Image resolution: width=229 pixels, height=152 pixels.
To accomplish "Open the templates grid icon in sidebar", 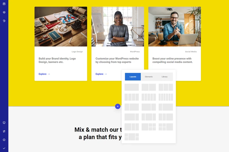I will pyautogui.click(x=4, y=4).
